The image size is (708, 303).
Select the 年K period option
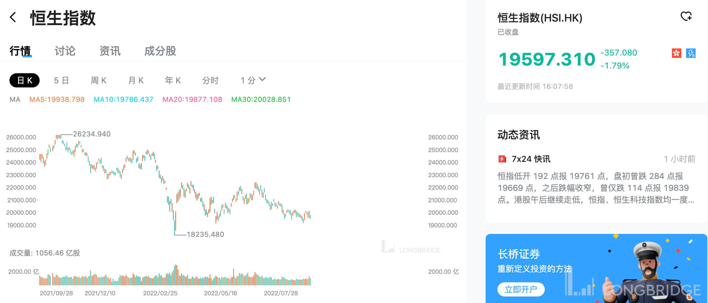[173, 80]
